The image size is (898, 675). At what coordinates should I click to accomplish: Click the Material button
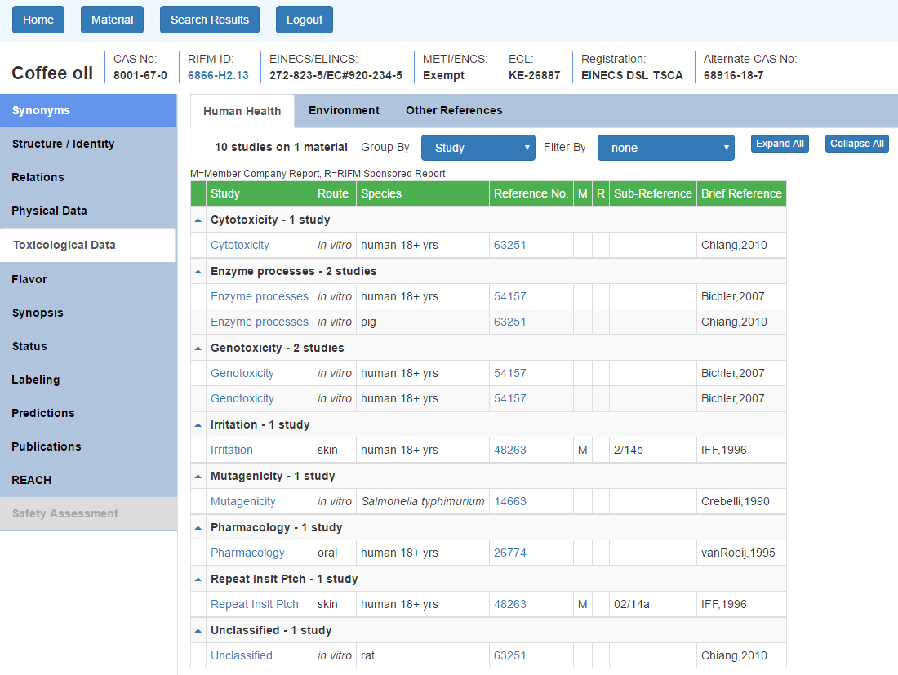[x=113, y=20]
